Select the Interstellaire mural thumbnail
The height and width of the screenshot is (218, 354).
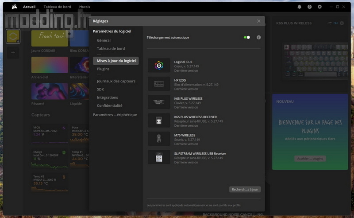tap(79, 65)
